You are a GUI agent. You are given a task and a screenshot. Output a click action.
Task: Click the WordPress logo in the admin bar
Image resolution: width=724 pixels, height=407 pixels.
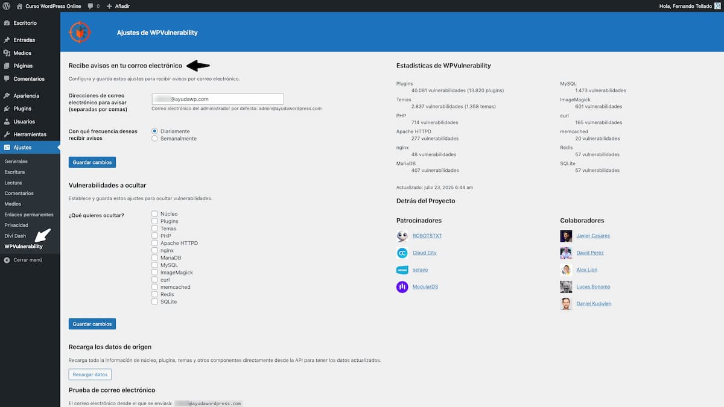(7, 6)
